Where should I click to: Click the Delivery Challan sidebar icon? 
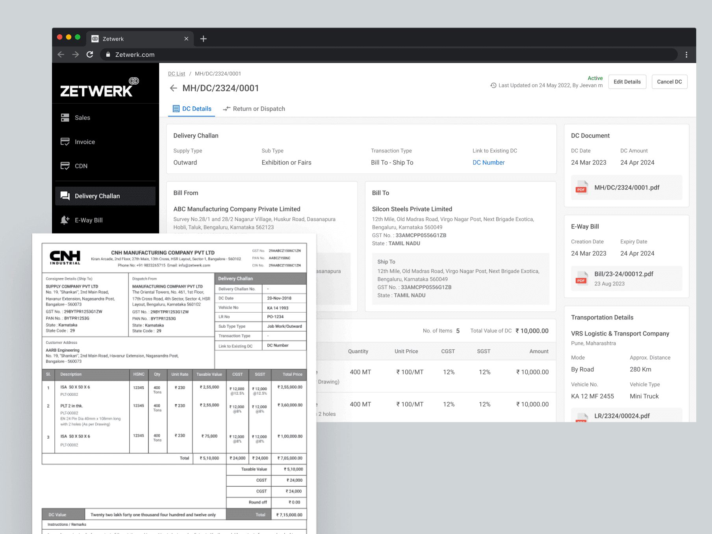point(65,196)
